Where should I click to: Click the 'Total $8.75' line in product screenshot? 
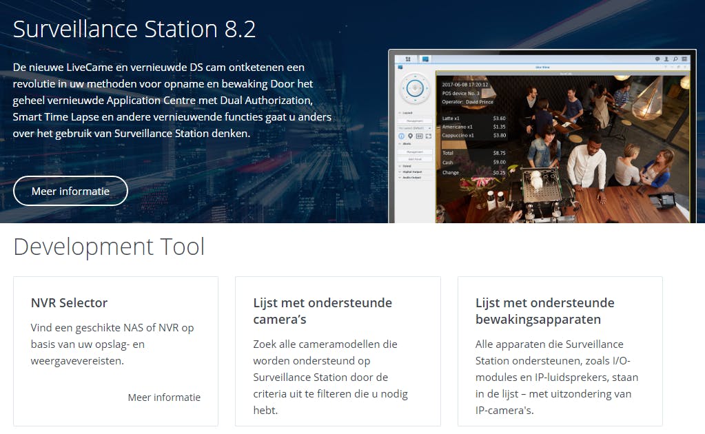click(x=474, y=153)
